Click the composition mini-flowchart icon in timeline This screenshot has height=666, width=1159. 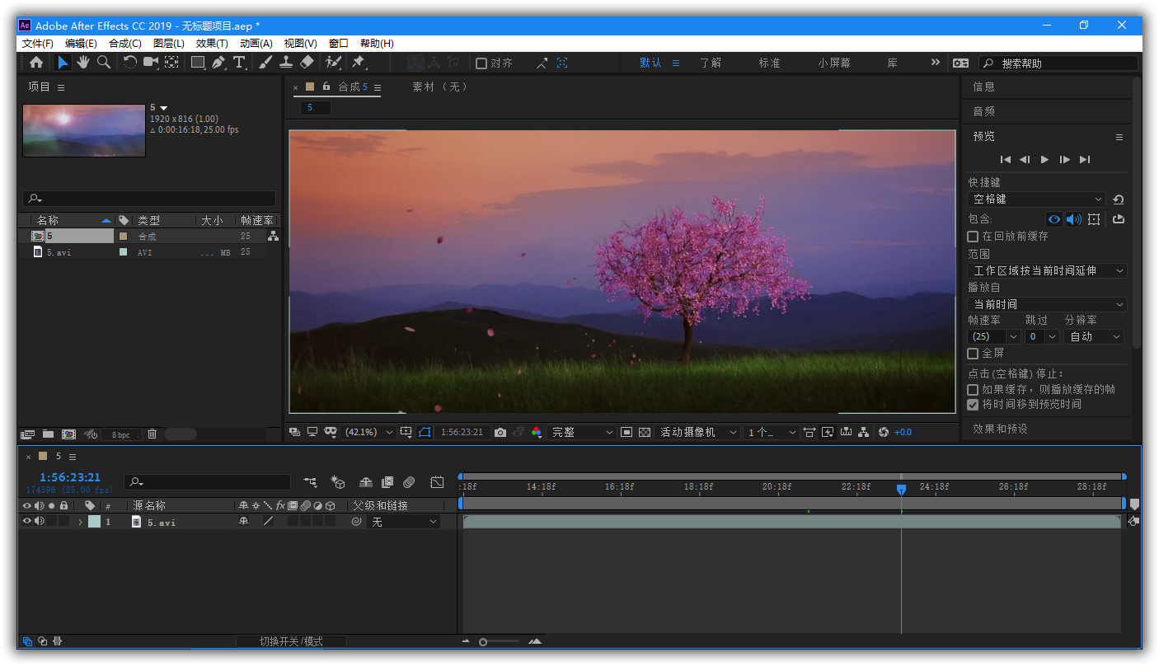pos(310,482)
